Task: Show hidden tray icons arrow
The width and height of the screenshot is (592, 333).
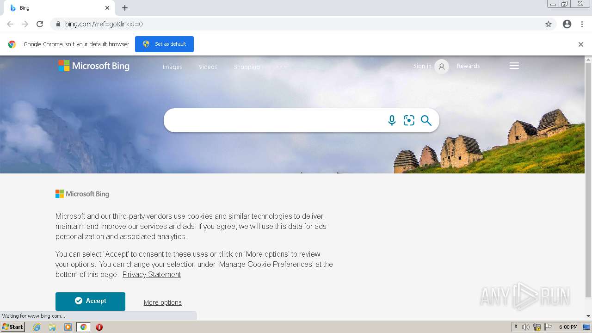Action: [x=516, y=327]
